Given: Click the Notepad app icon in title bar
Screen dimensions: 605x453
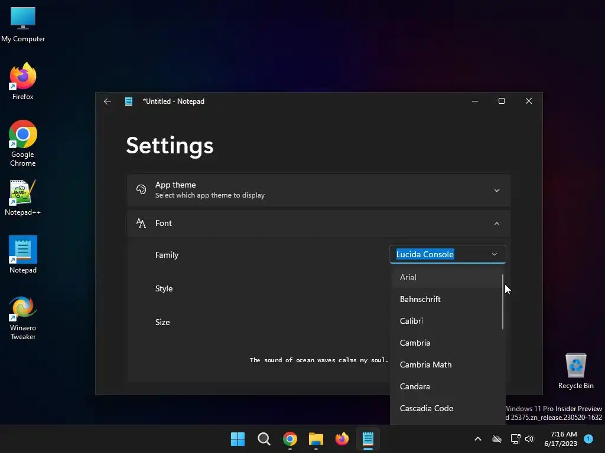Looking at the screenshot, I should click(x=129, y=101).
